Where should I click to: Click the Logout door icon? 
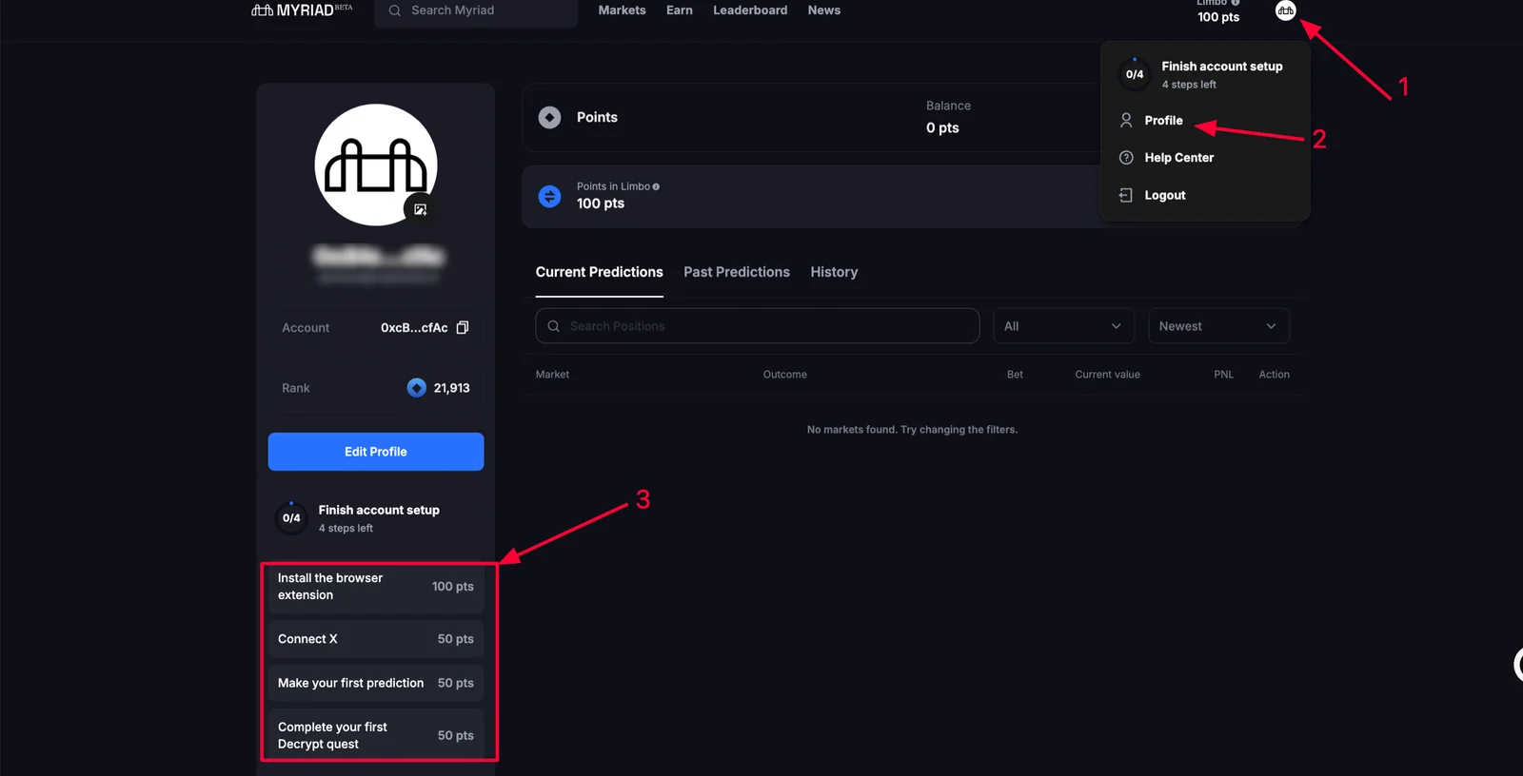(x=1126, y=195)
